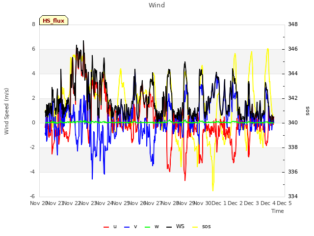
Task: Click the 'Wind Speed (m/s)' axis label
Action: coord(6,111)
